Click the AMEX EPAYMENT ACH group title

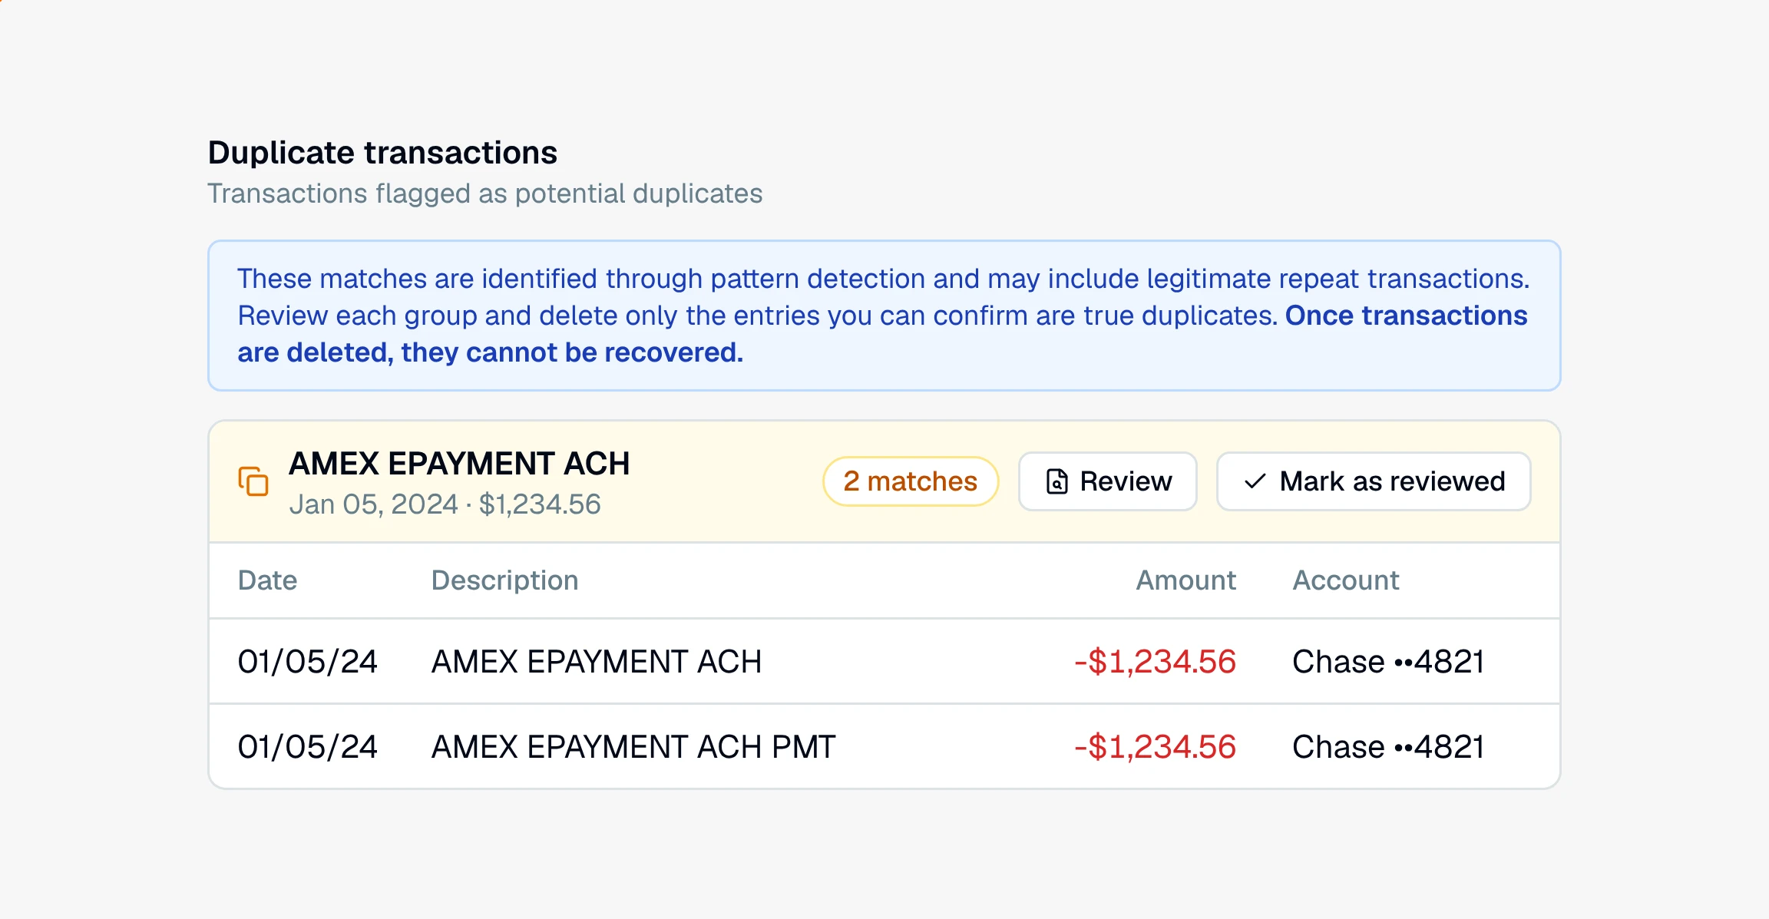(459, 464)
